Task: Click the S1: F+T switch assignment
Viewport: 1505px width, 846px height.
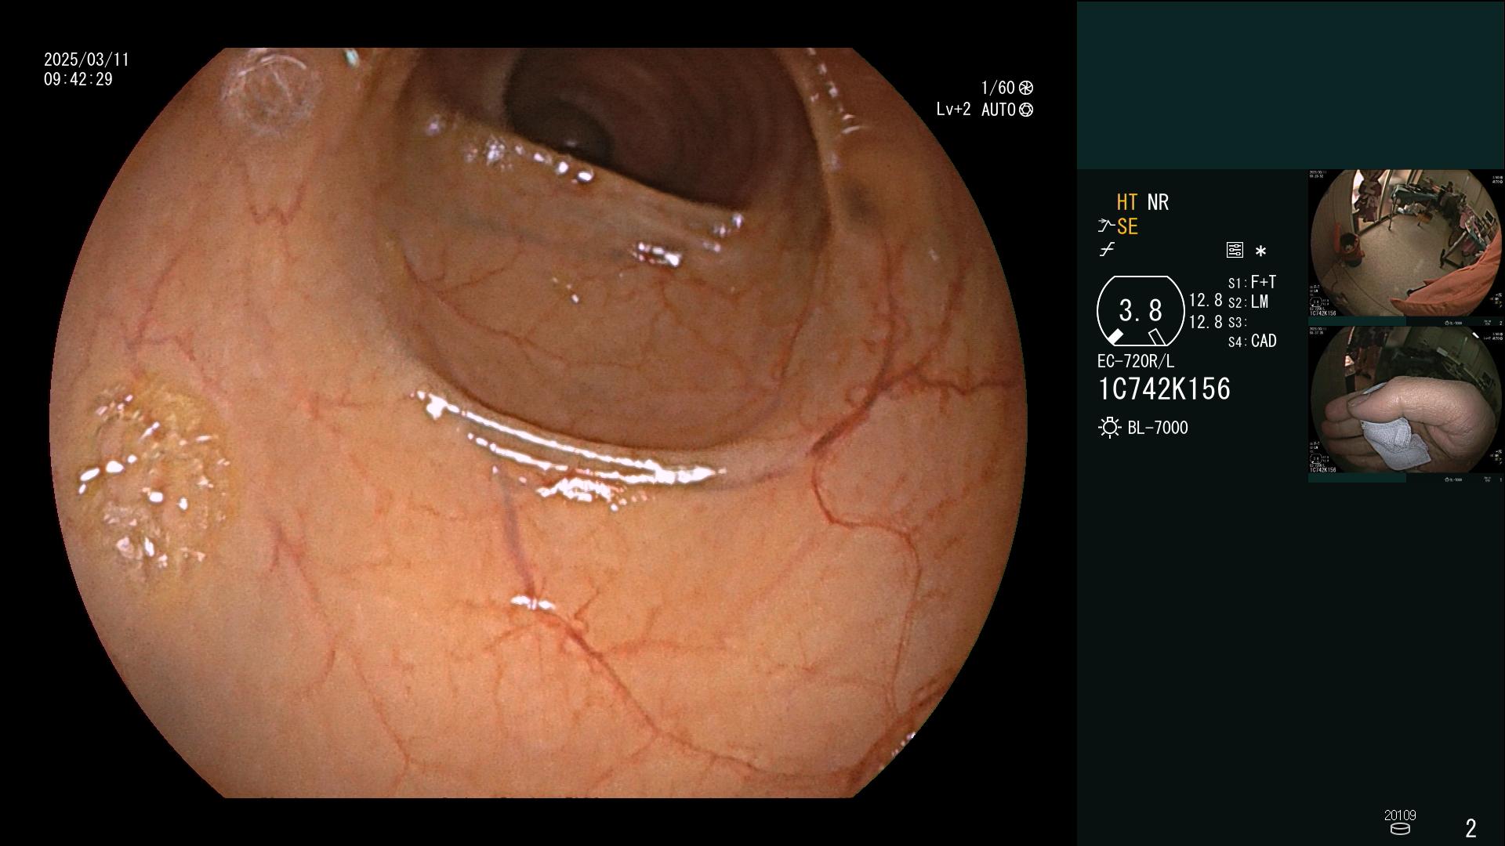Action: pyautogui.click(x=1252, y=282)
